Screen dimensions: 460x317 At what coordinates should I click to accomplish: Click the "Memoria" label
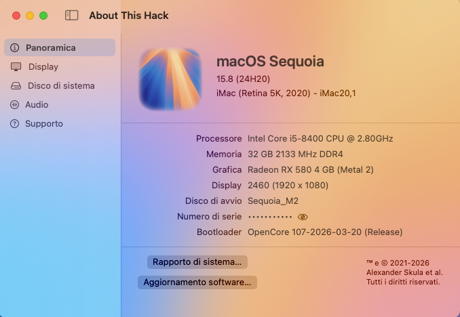click(x=224, y=154)
